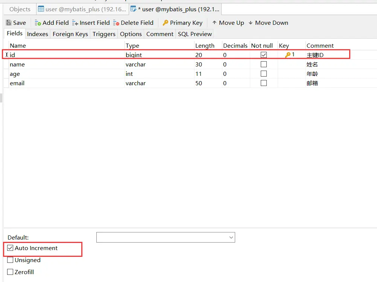Click the 姓名 comment cell
The height and width of the screenshot is (282, 377).
coord(341,64)
